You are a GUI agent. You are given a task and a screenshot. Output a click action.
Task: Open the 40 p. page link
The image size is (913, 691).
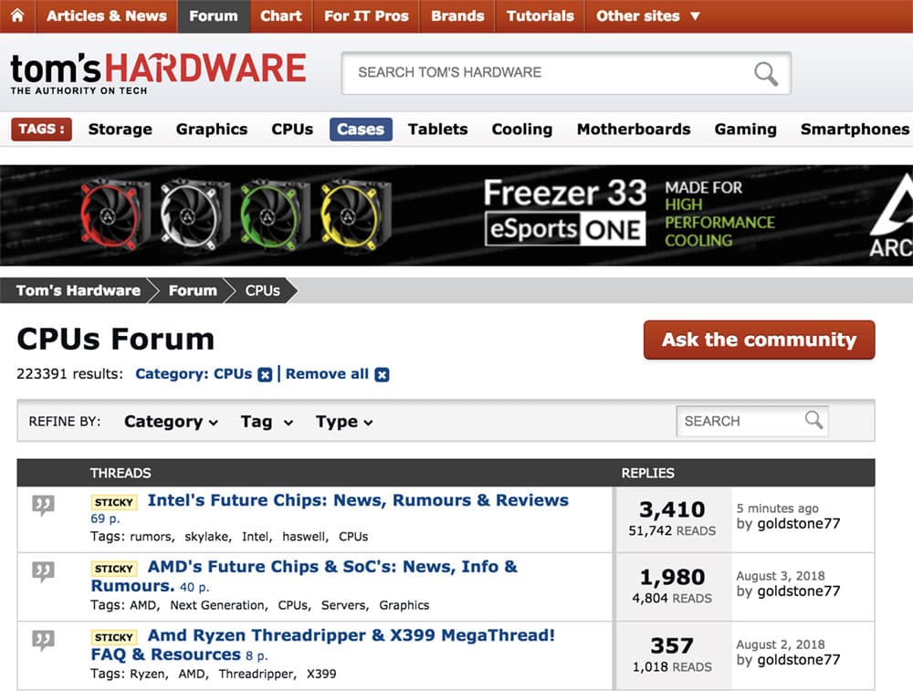click(x=194, y=587)
